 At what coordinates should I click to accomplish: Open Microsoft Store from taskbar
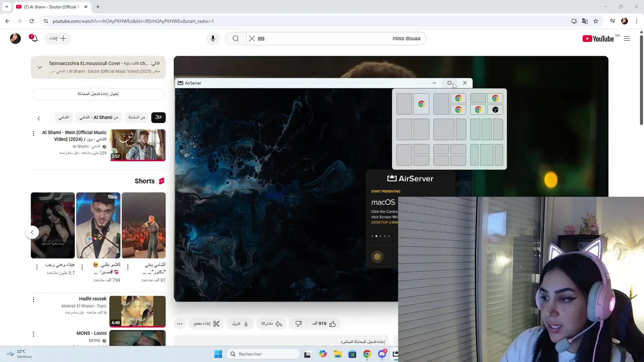click(x=352, y=354)
